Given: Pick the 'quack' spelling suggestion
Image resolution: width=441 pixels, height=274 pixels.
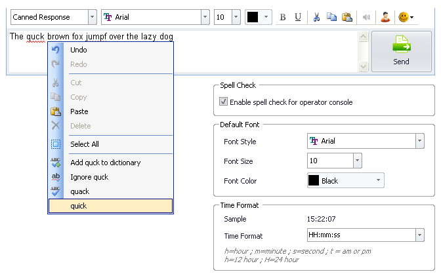Looking at the screenshot, I should pos(110,191).
